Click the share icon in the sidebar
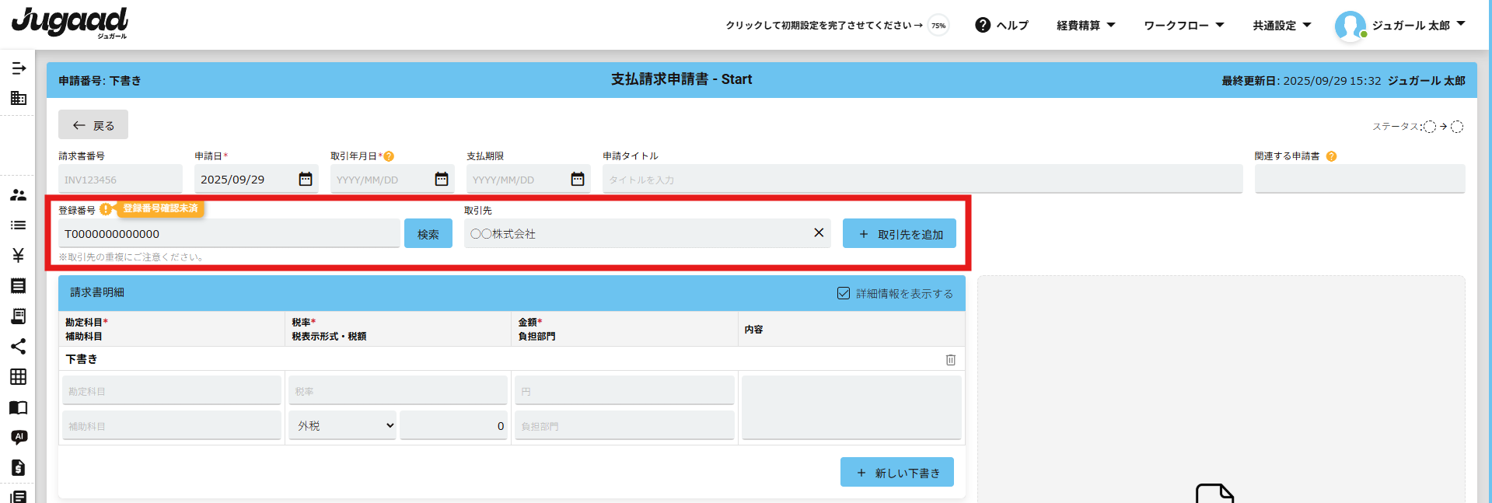The image size is (1492, 503). coord(18,346)
